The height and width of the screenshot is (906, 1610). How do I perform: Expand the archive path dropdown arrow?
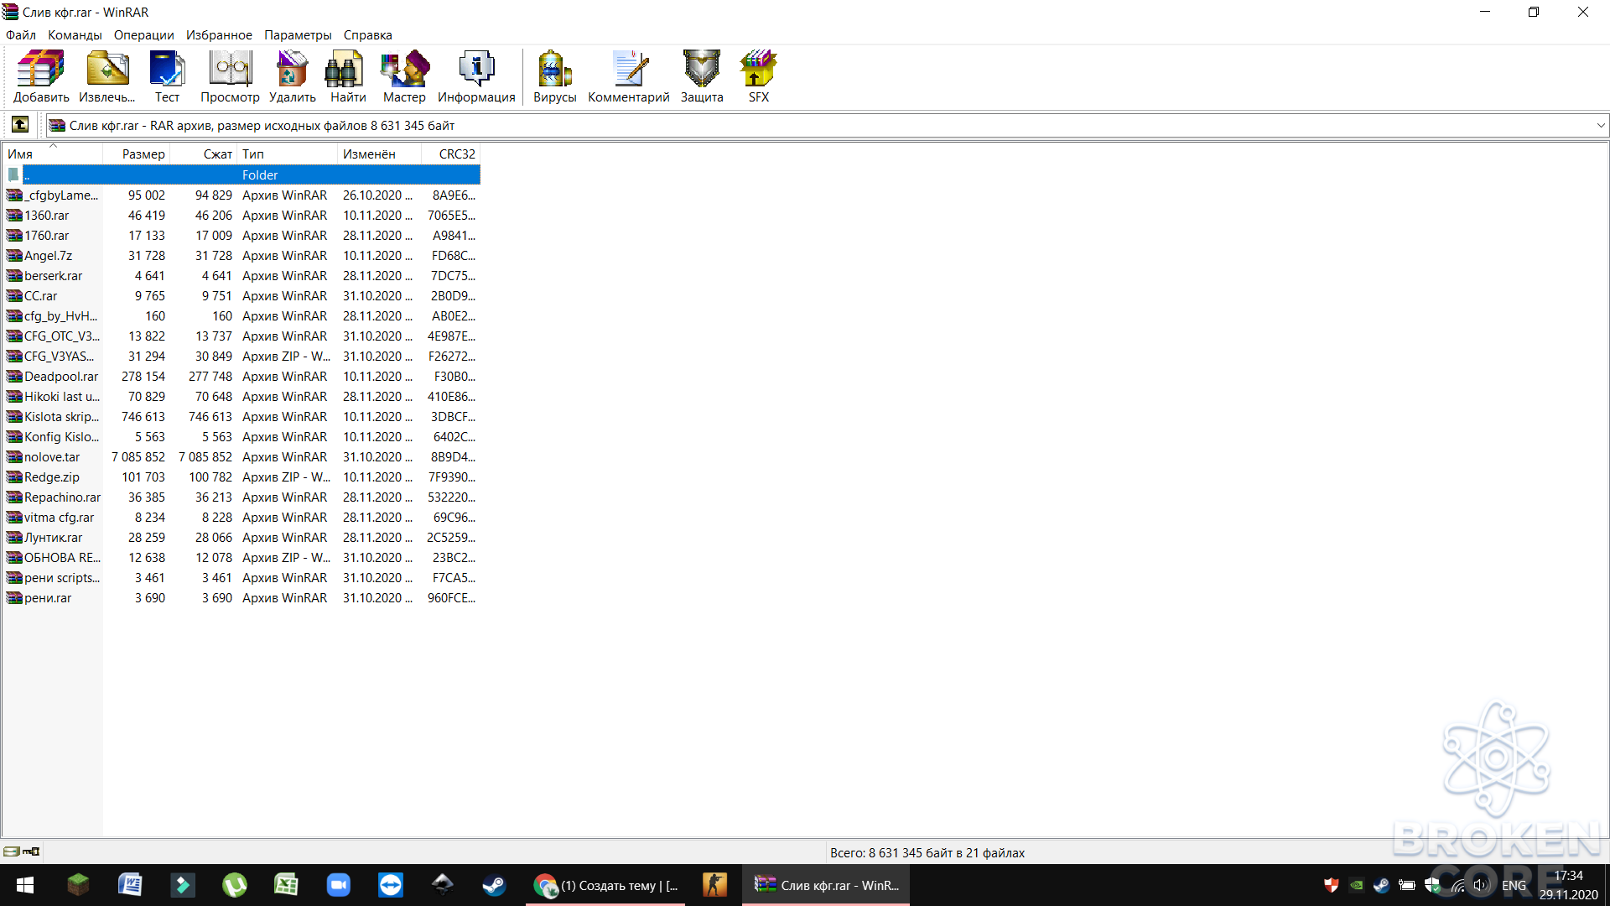1600,125
